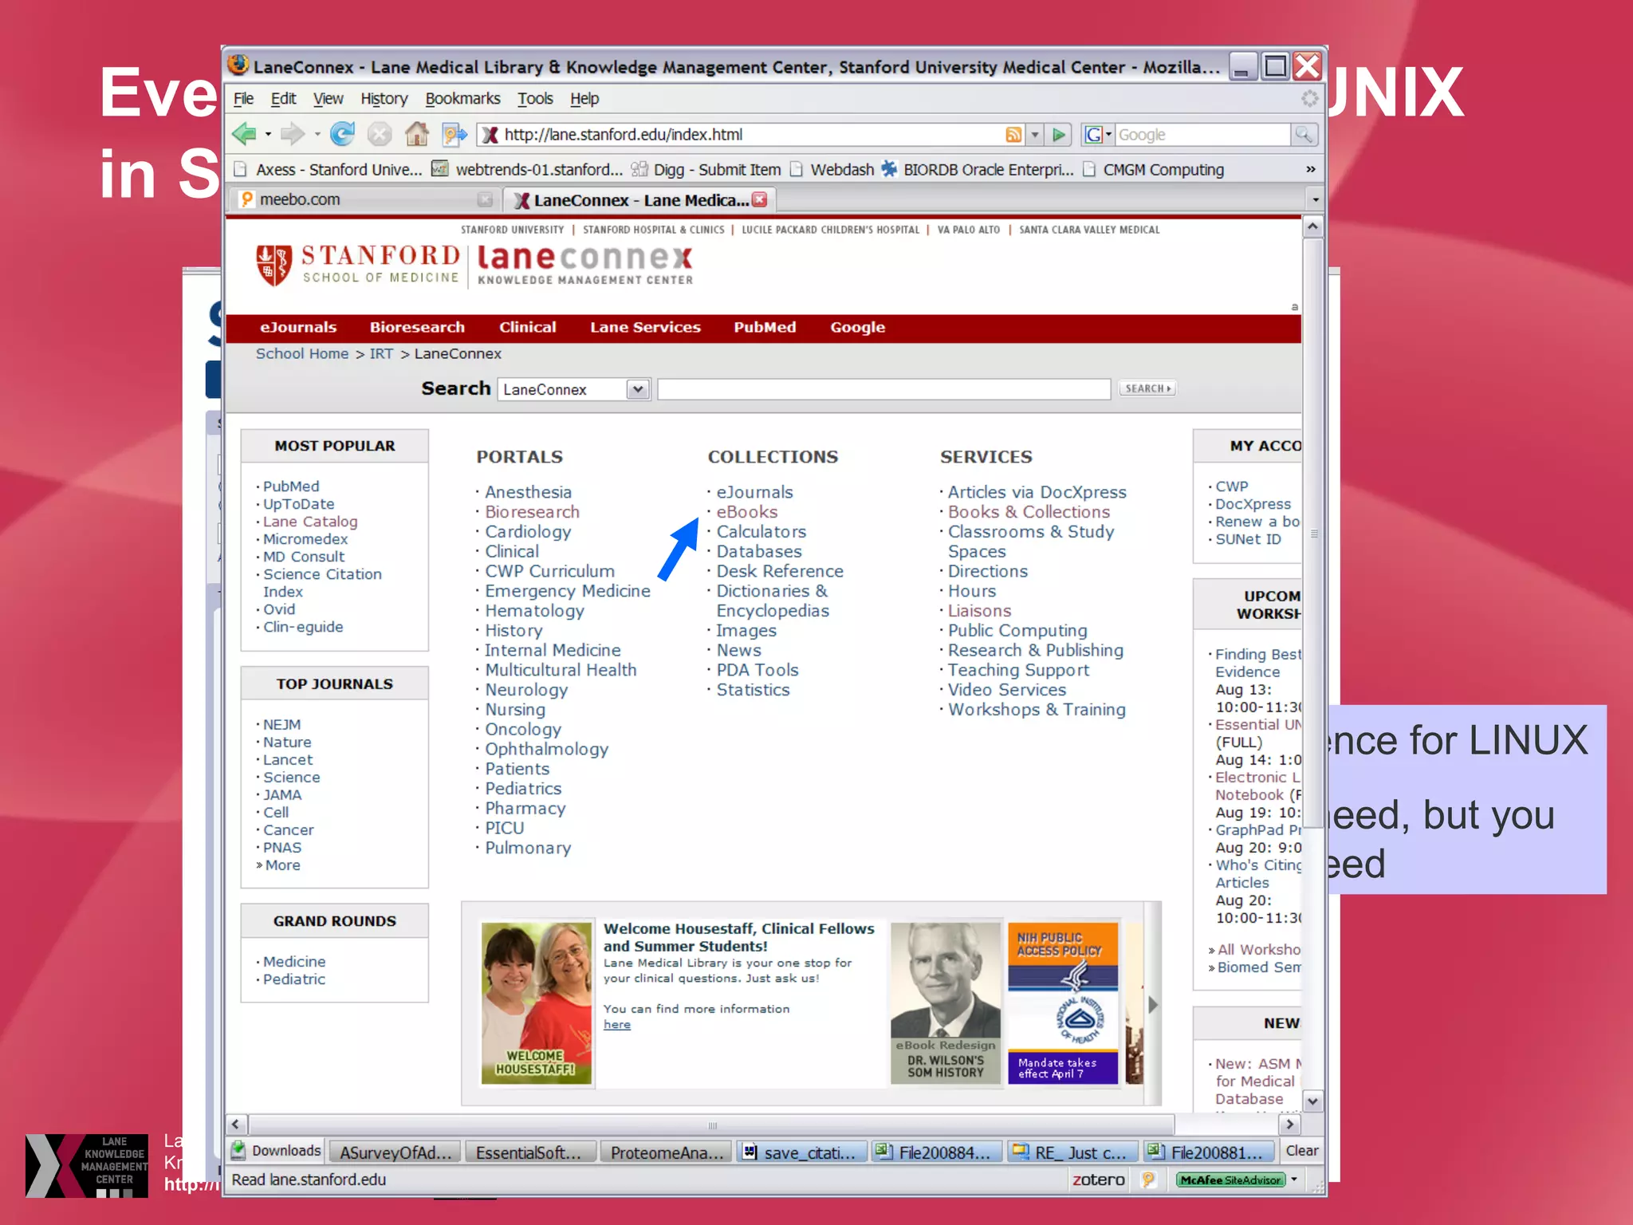This screenshot has width=1633, height=1225.
Task: Click the Workshops & Training link
Action: click(1037, 710)
